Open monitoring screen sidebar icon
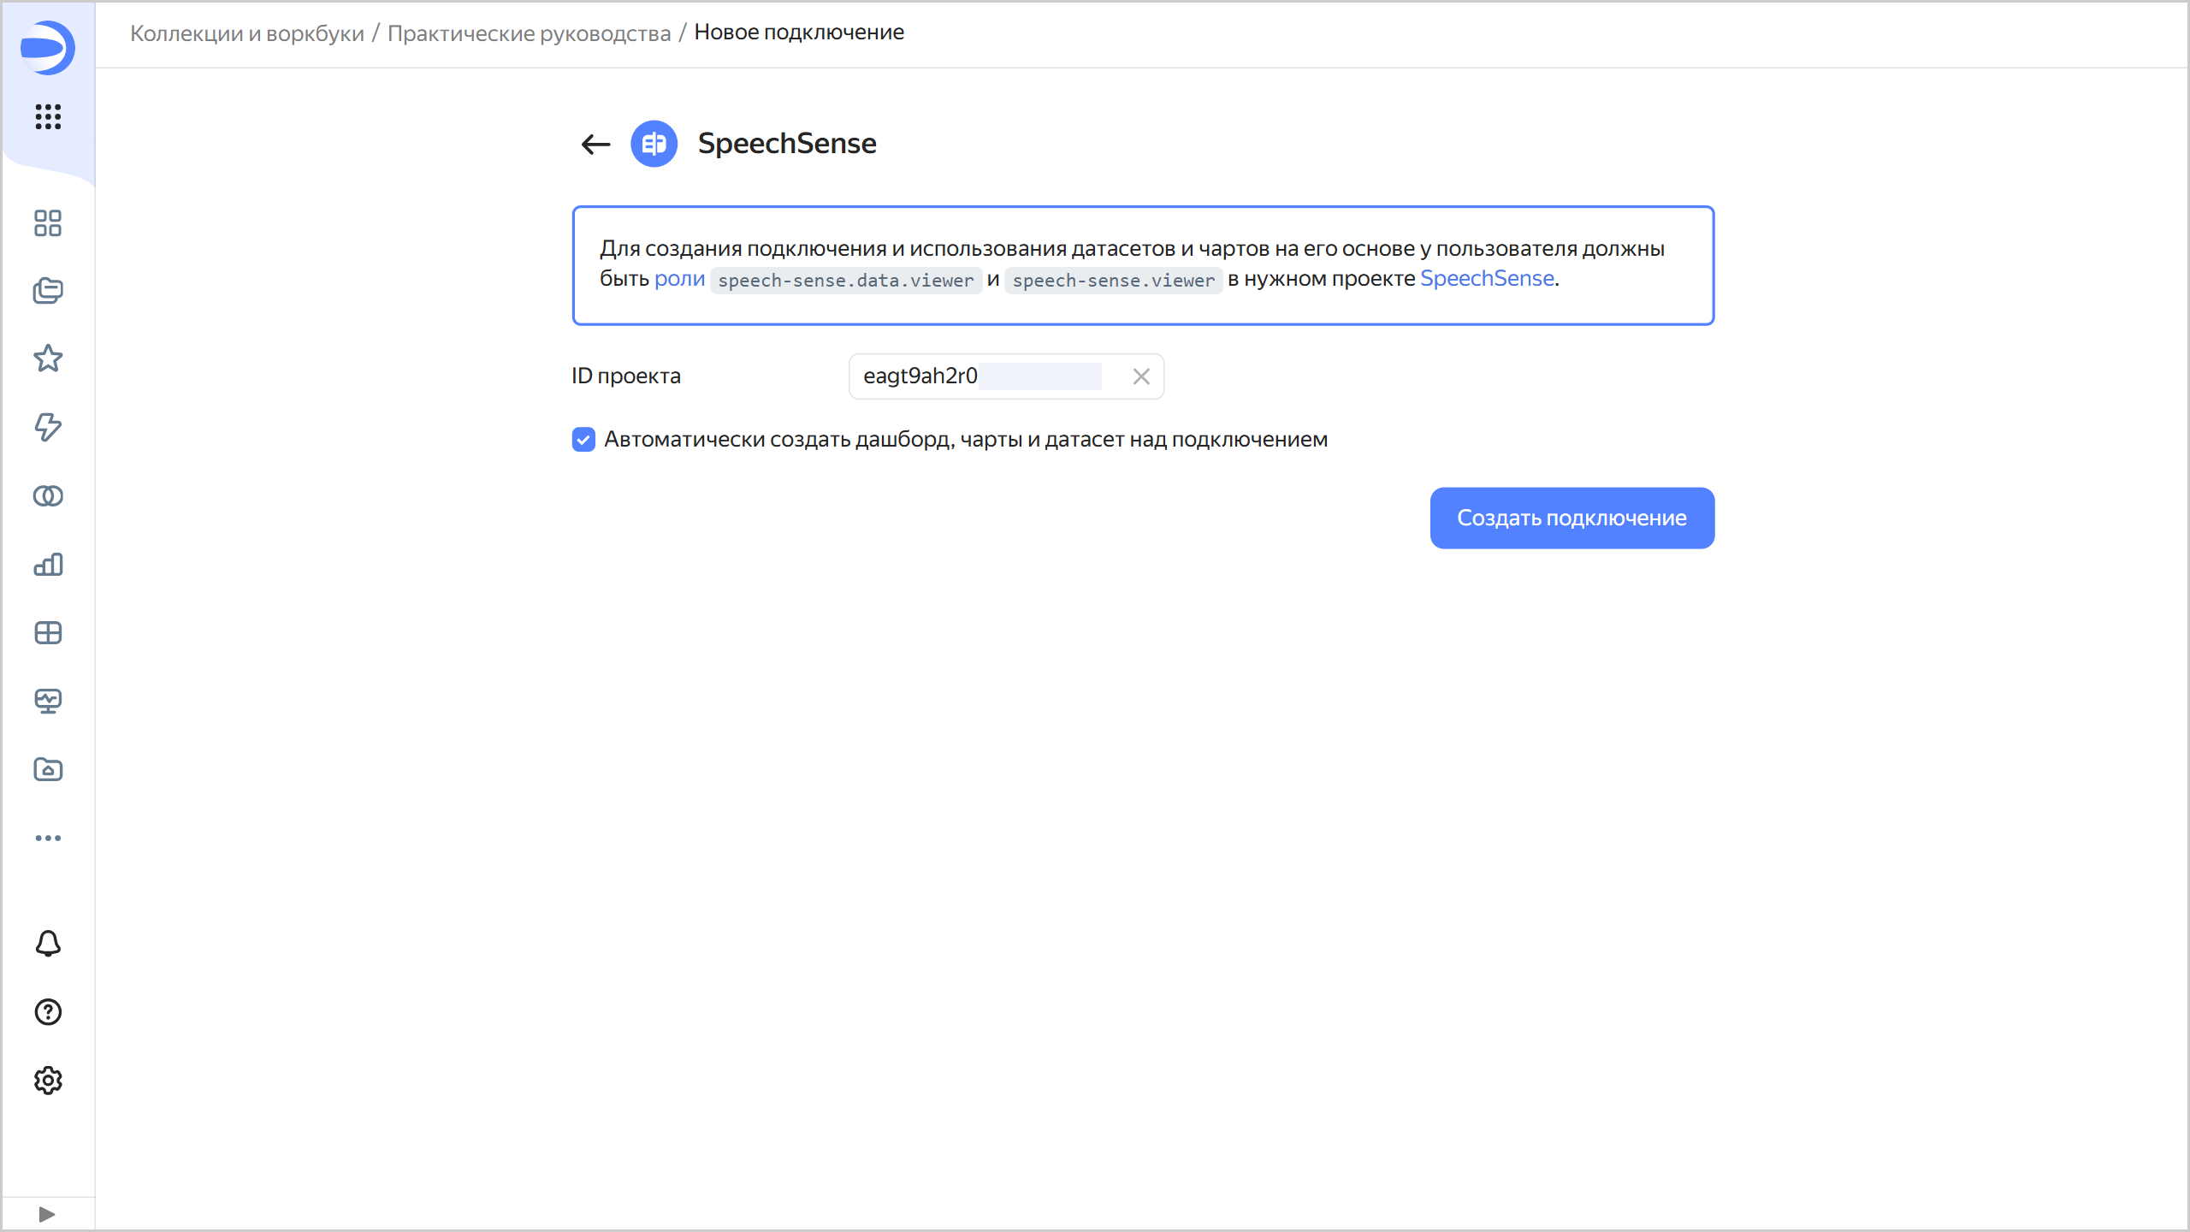This screenshot has width=2190, height=1232. click(48, 702)
